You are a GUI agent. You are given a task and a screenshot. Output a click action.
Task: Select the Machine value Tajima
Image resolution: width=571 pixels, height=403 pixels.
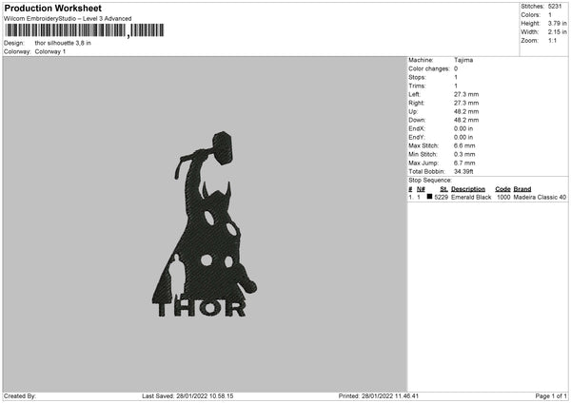(463, 60)
